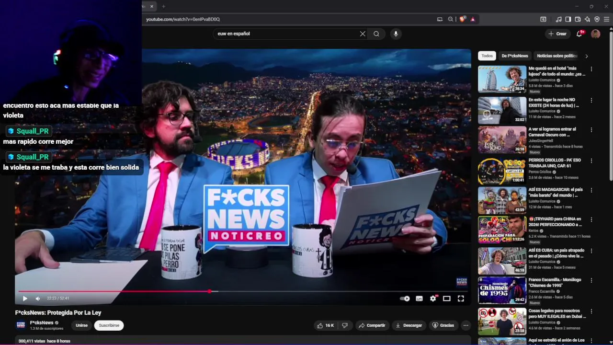Click the Suscribirse button
This screenshot has width=613, height=345.
pos(109,325)
